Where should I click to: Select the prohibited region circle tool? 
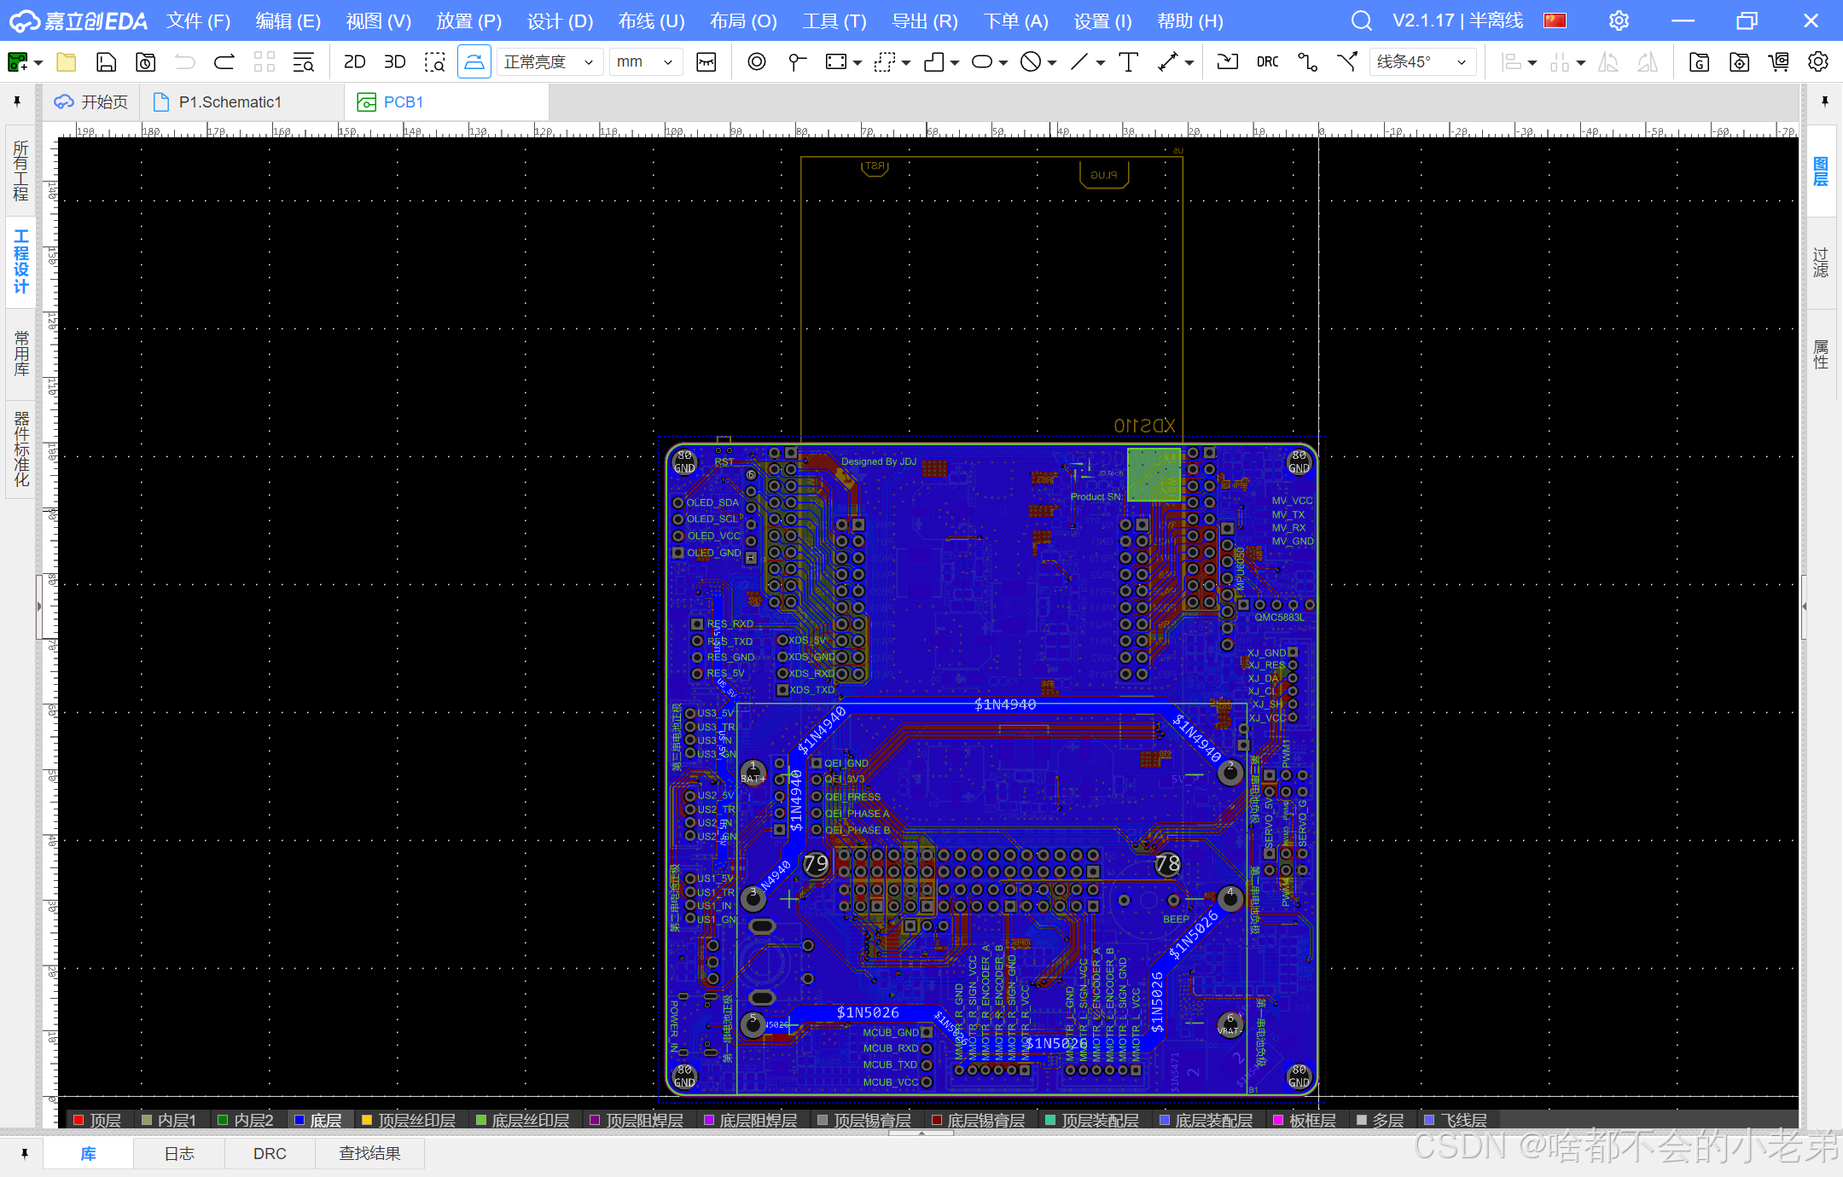pos(1031,62)
